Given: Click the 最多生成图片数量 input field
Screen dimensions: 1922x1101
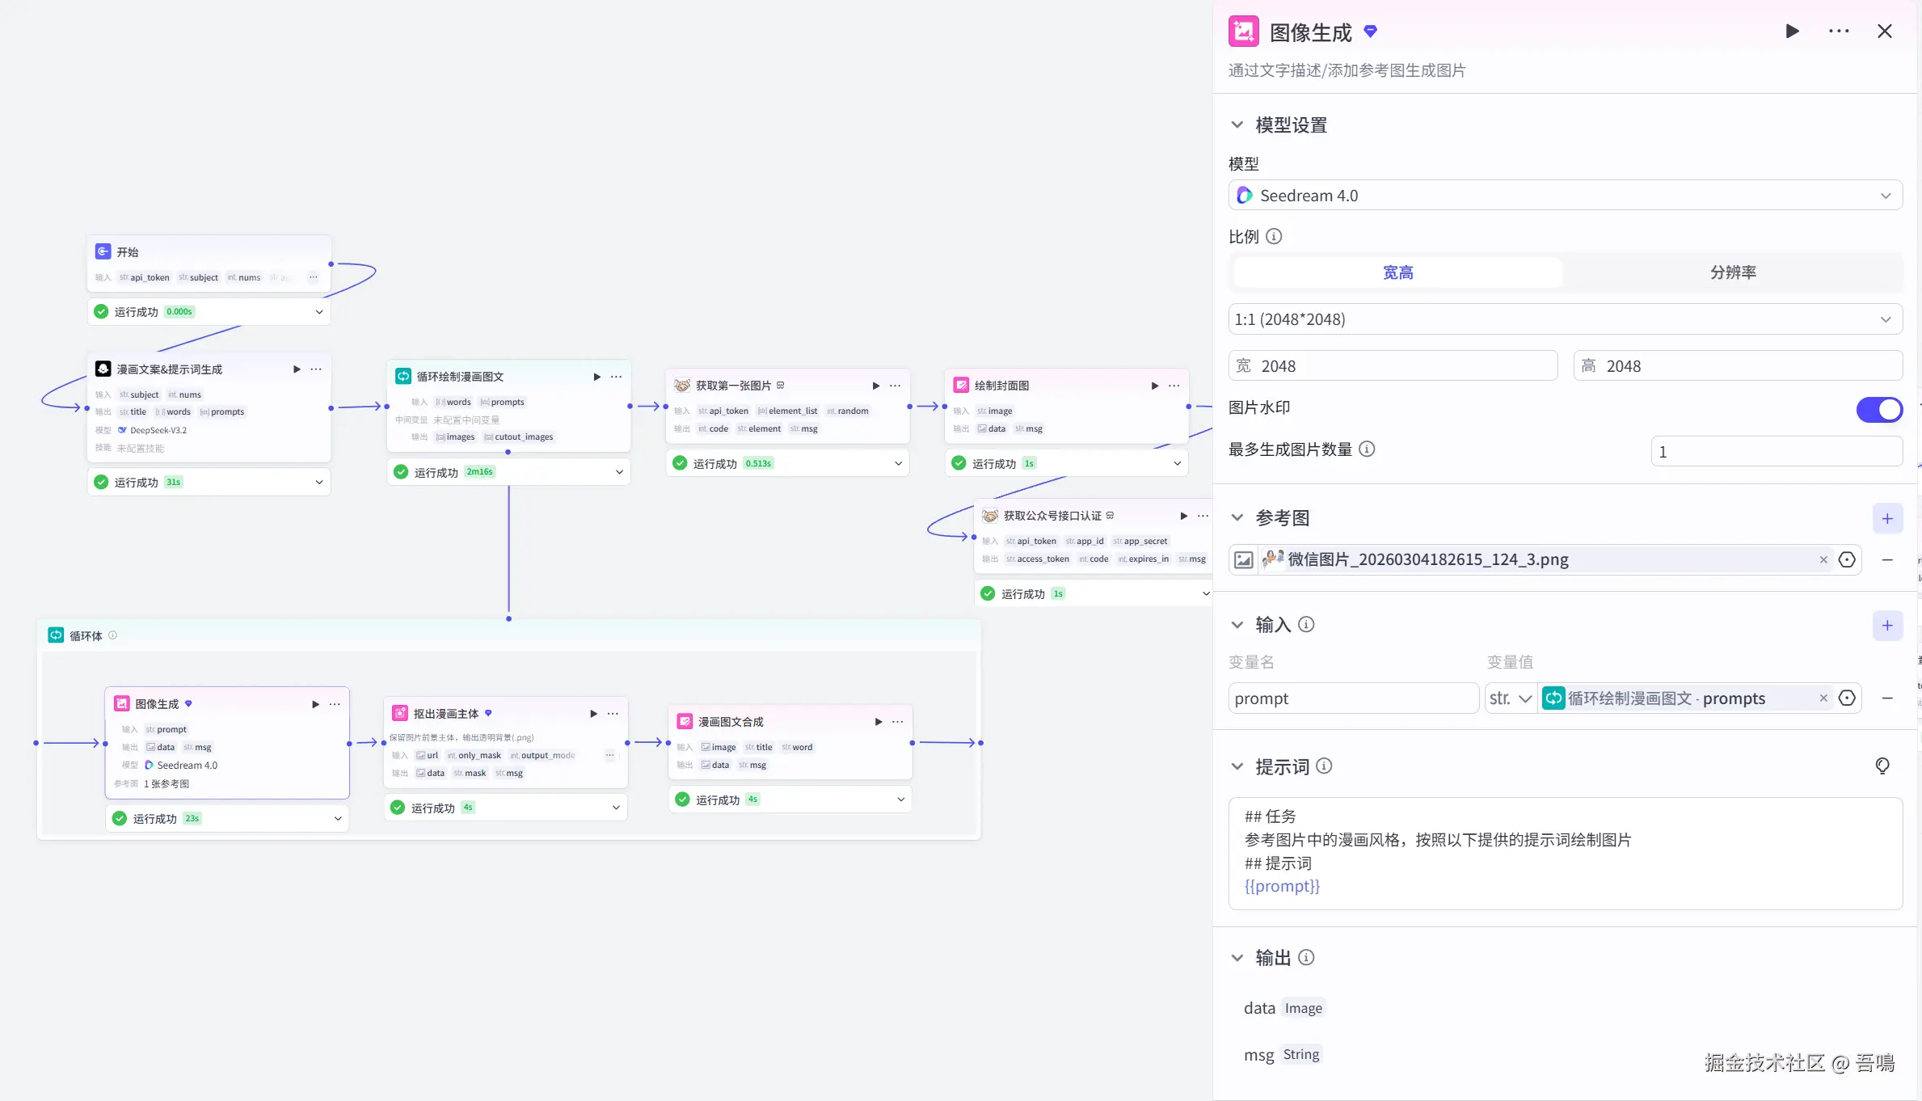Looking at the screenshot, I should (1775, 452).
